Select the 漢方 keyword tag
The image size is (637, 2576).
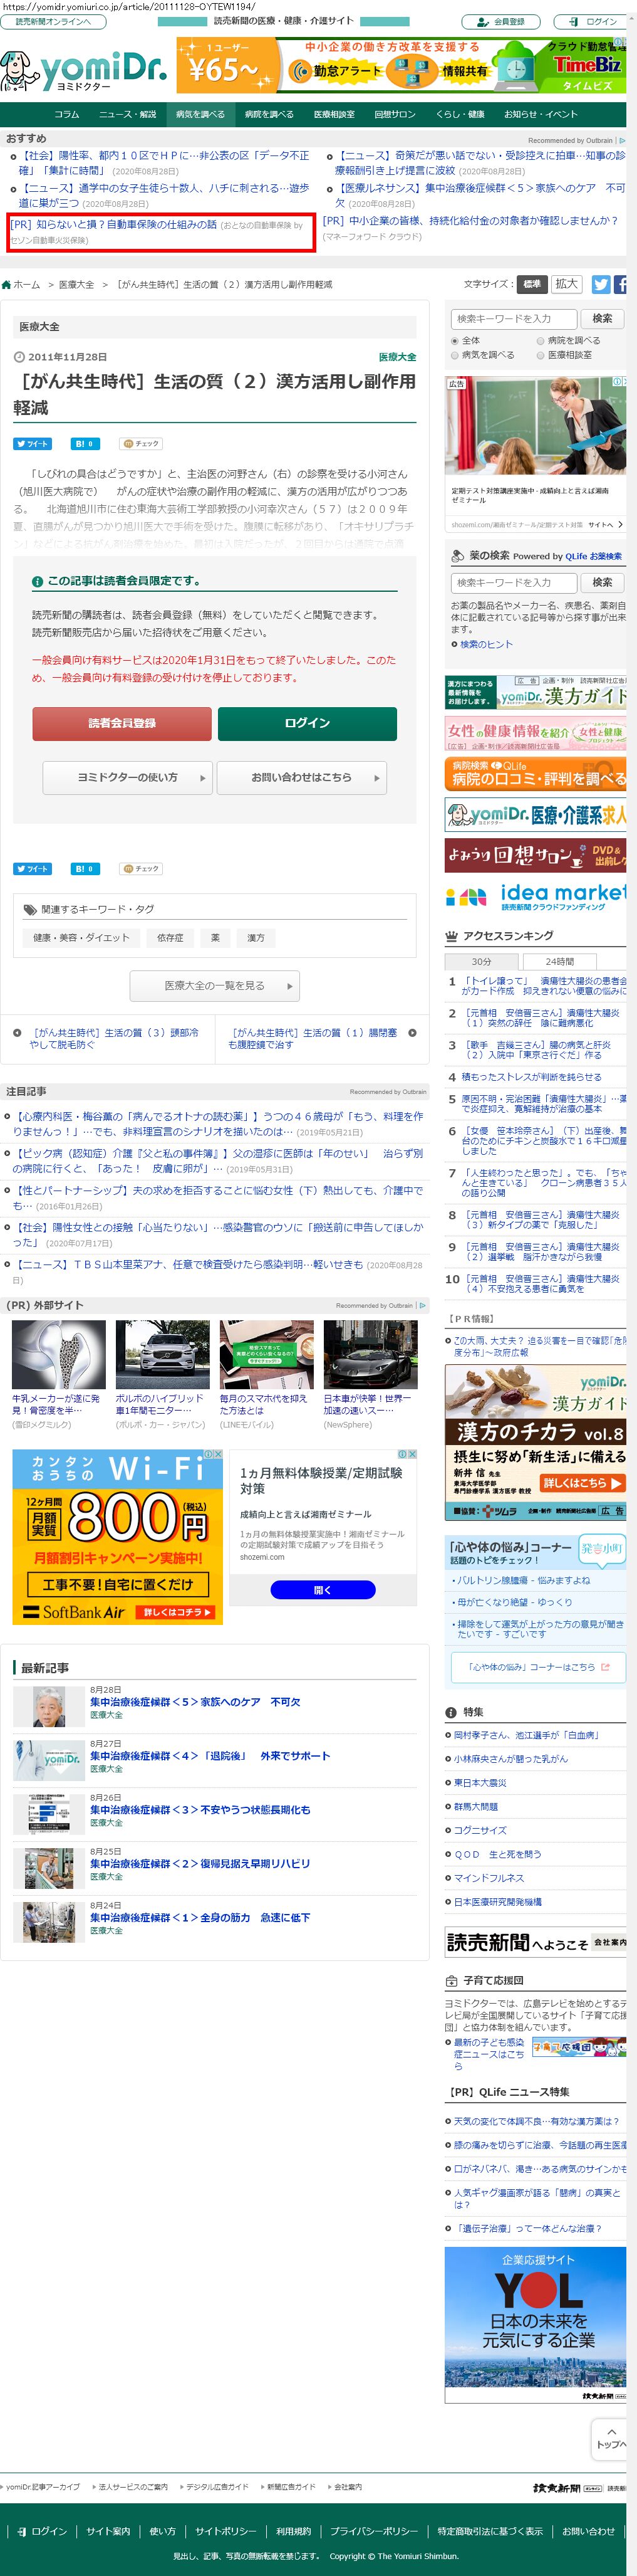point(257,938)
